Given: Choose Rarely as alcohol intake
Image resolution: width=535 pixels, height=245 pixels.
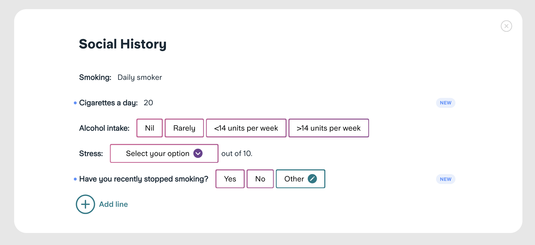Looking at the screenshot, I should (x=184, y=128).
